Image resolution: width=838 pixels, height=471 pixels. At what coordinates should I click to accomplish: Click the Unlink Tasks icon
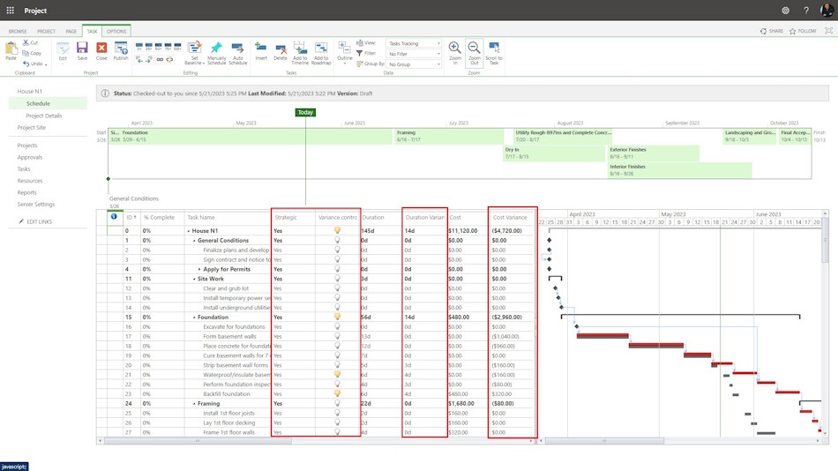[x=170, y=60]
